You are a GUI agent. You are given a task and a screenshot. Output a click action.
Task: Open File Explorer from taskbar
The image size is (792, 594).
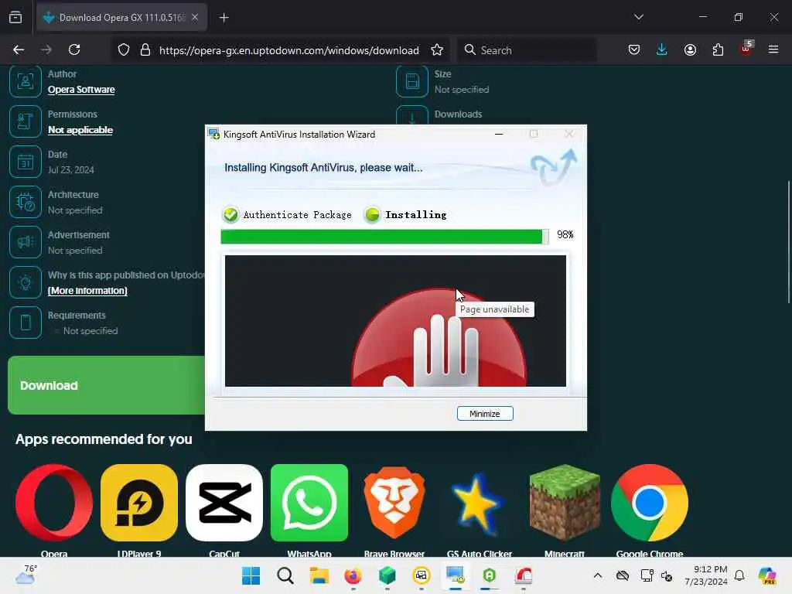click(x=319, y=575)
